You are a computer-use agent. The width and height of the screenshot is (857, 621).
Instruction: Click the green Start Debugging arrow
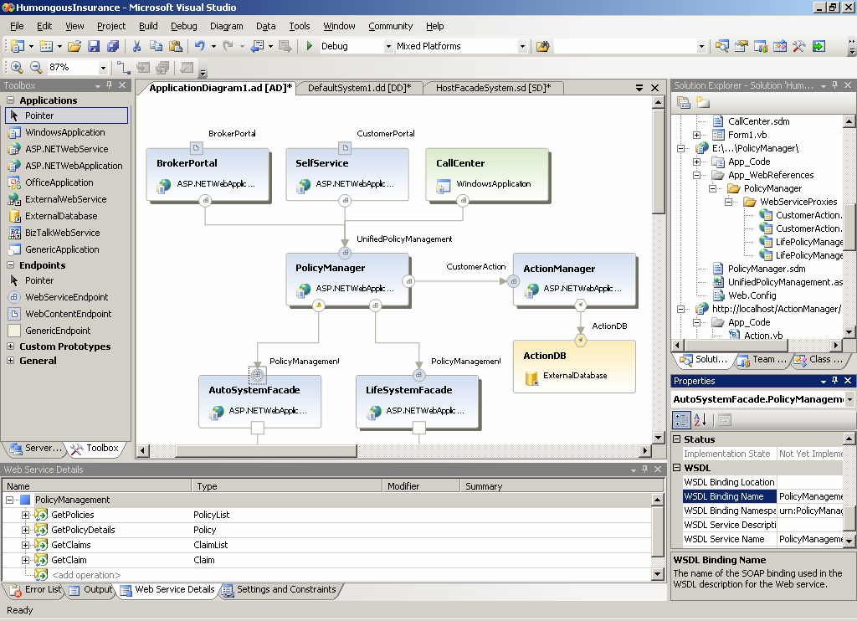[x=310, y=47]
